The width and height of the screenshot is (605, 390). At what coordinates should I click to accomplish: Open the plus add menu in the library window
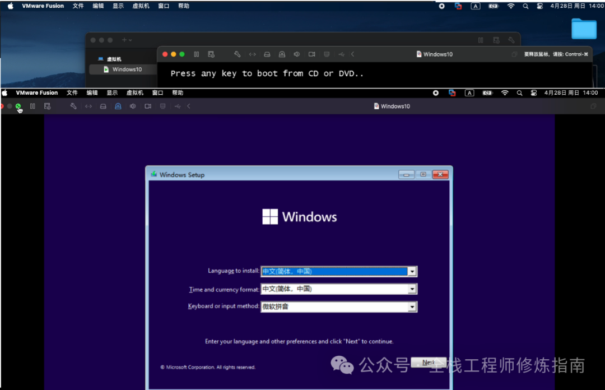click(127, 40)
